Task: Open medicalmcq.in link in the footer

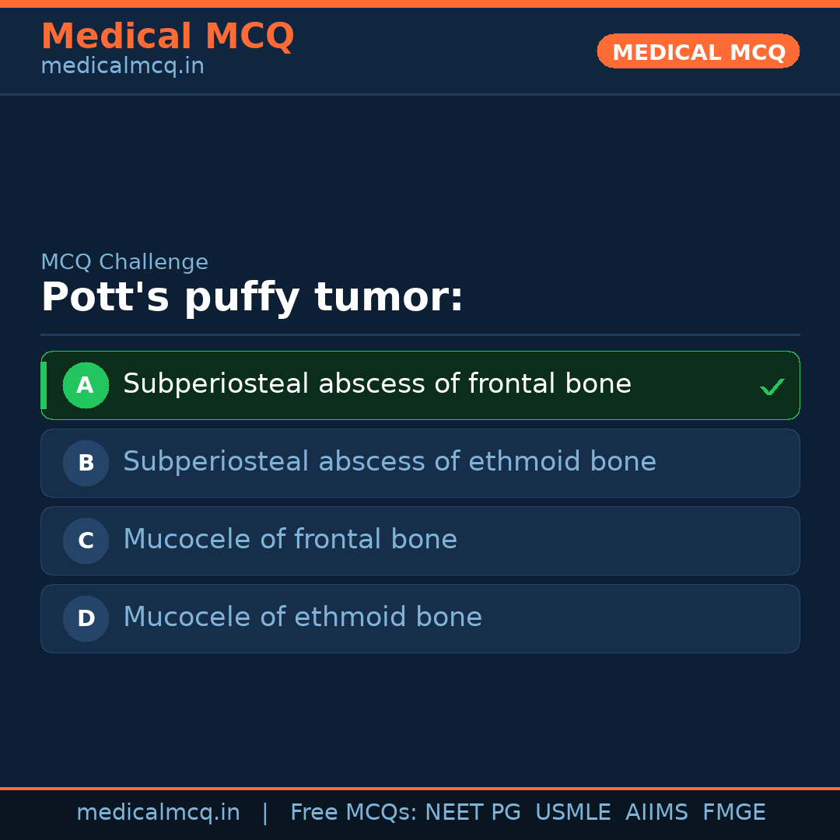Action: coord(158,813)
